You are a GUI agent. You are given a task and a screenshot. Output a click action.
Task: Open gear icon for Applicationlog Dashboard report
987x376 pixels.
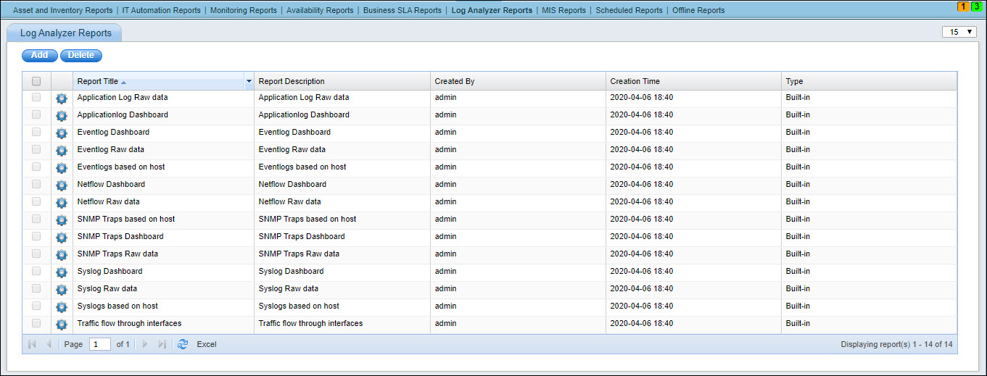coord(62,115)
